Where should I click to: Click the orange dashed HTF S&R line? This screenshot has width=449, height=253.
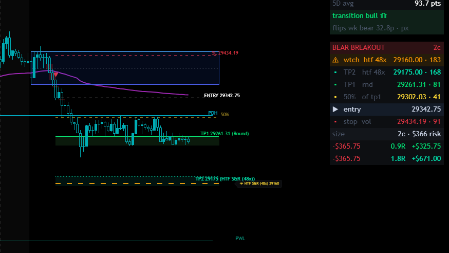137,184
